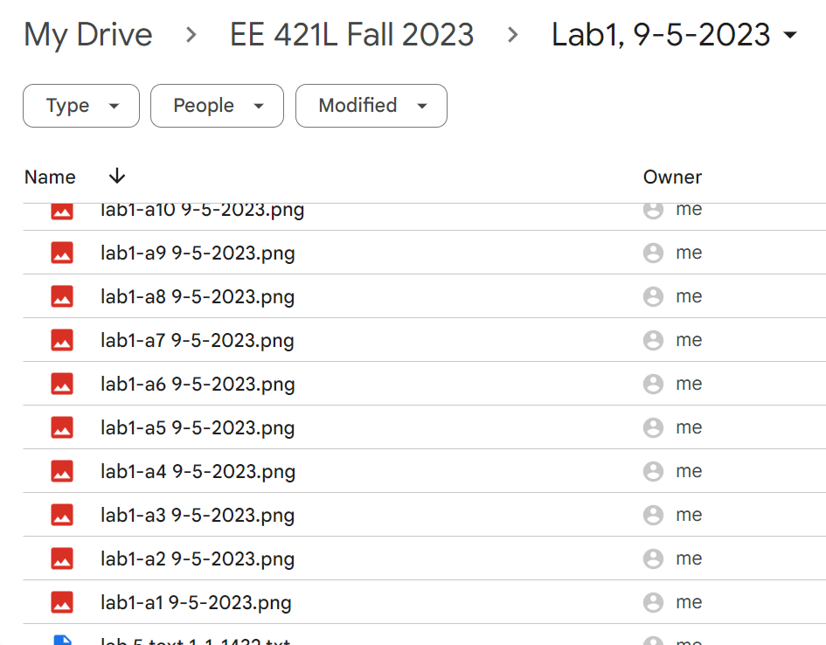Select file lab1-a2 9-5-2023.png
The image size is (826, 645).
pyautogui.click(x=198, y=559)
